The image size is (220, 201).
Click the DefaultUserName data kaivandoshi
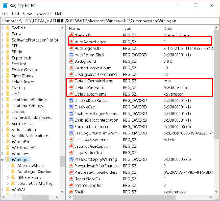pyautogui.click(x=174, y=94)
